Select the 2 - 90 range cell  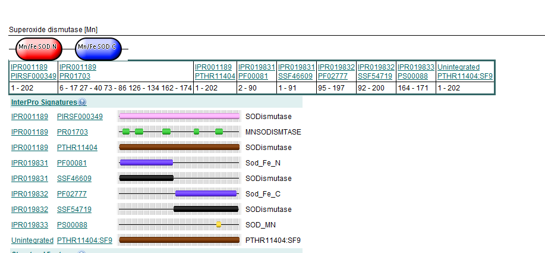point(257,88)
